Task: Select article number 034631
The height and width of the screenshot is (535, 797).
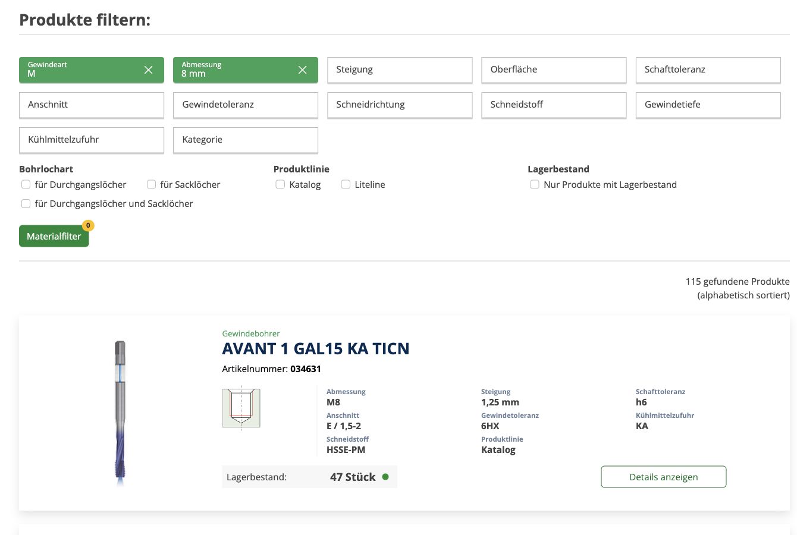Action: 306,369
